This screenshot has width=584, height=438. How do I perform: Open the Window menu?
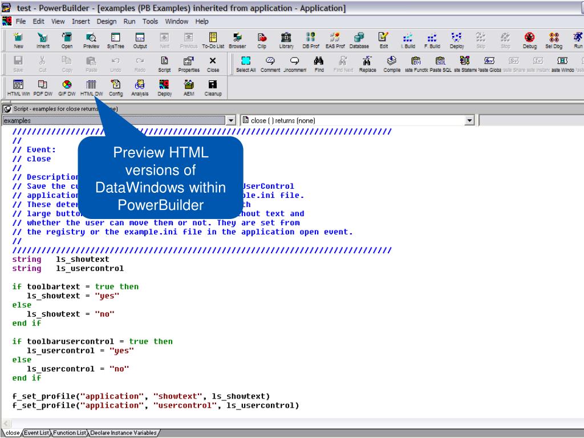coord(177,22)
